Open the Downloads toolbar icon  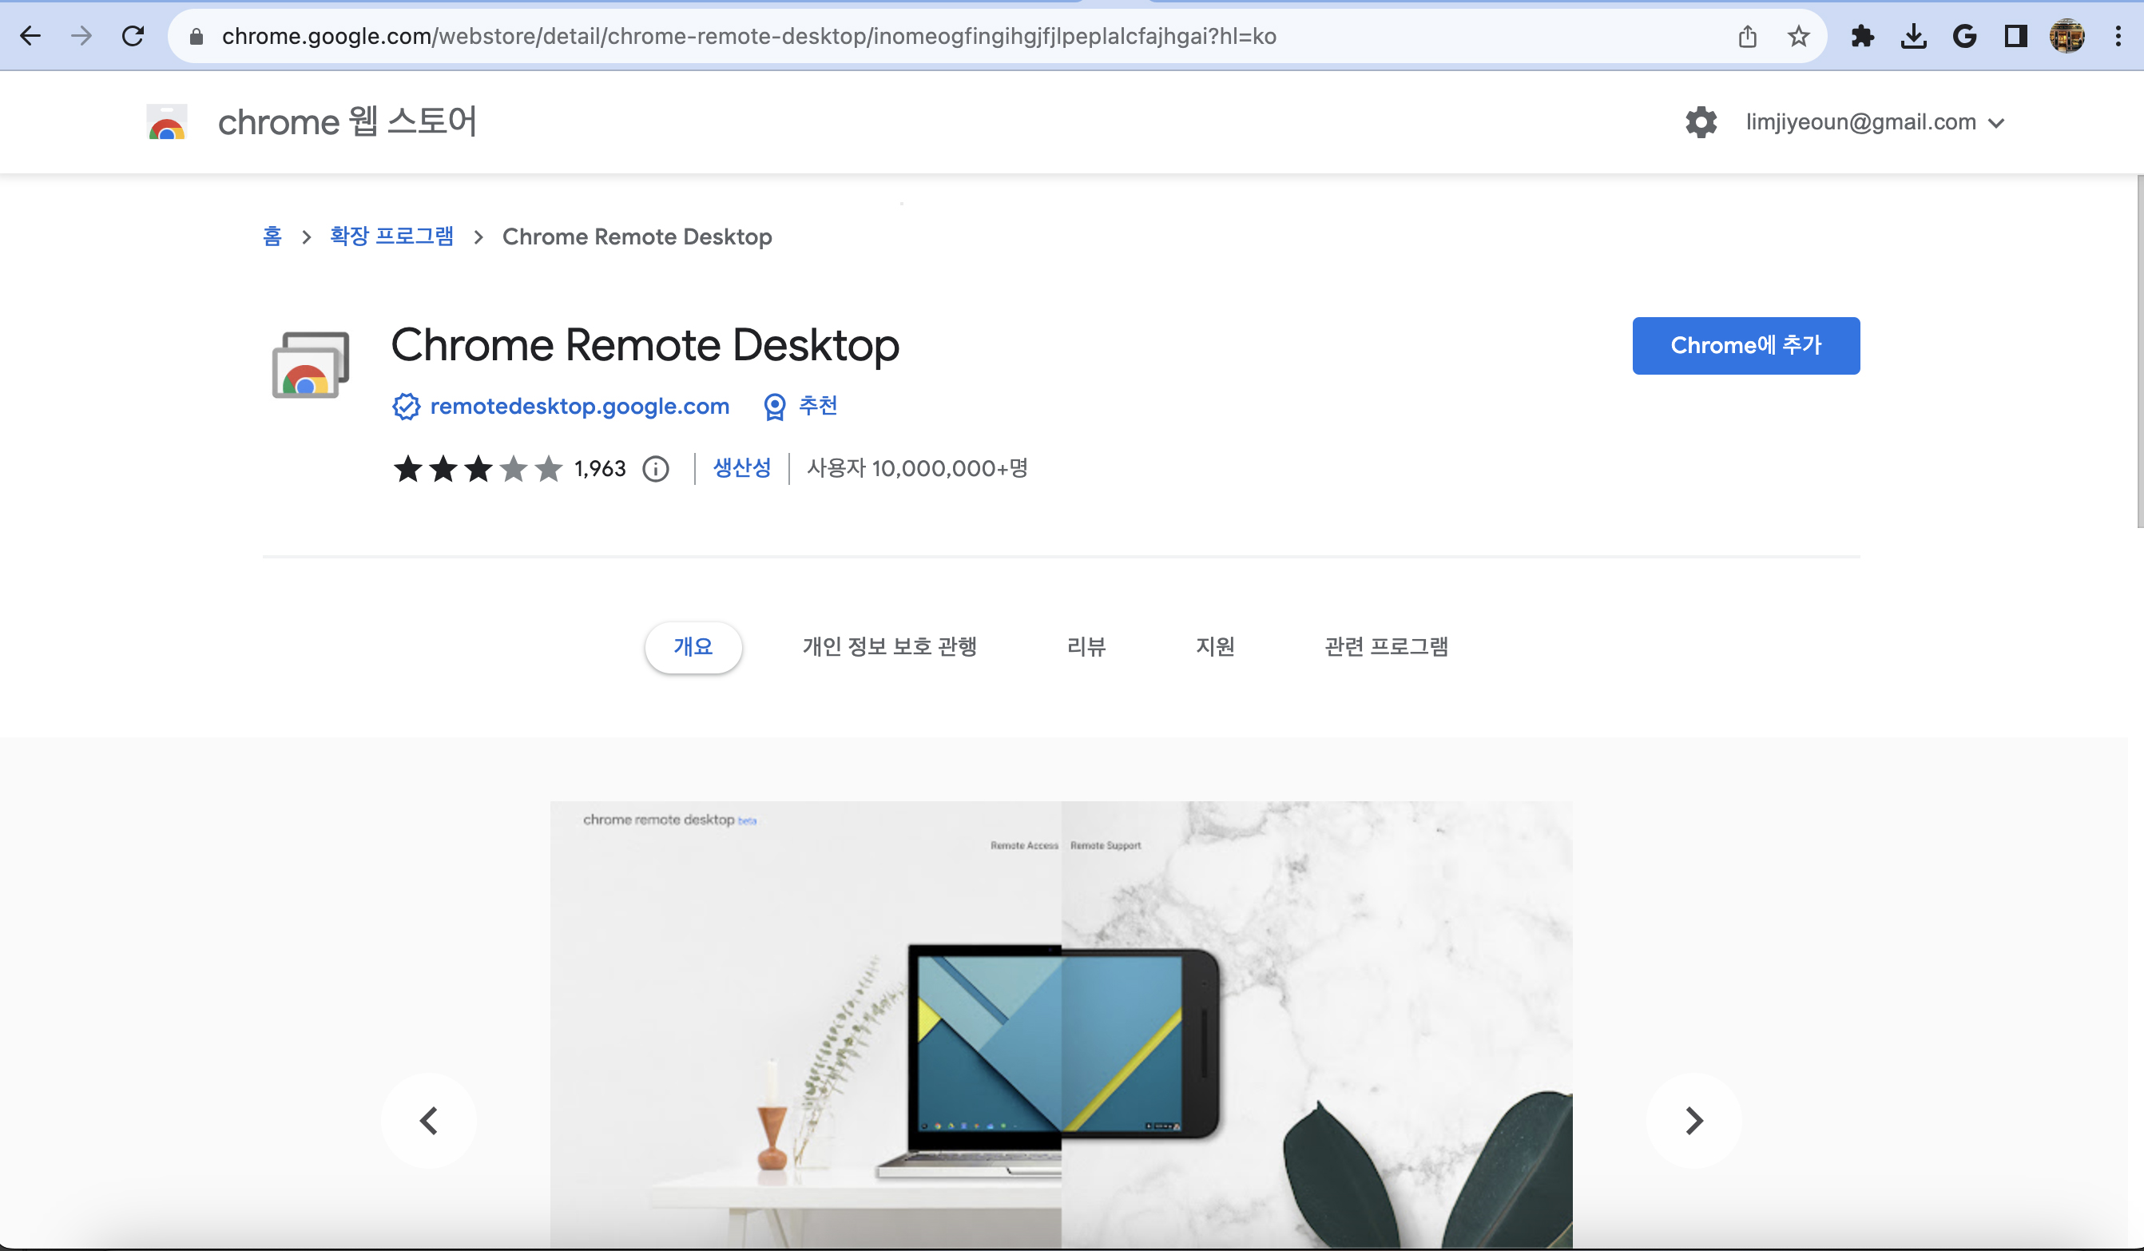pos(1913,37)
